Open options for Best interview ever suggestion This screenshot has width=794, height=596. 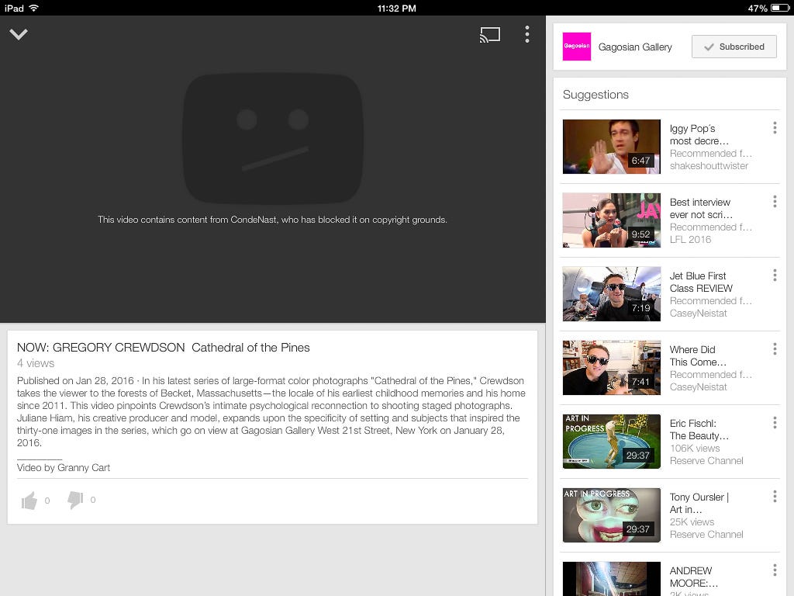point(775,202)
